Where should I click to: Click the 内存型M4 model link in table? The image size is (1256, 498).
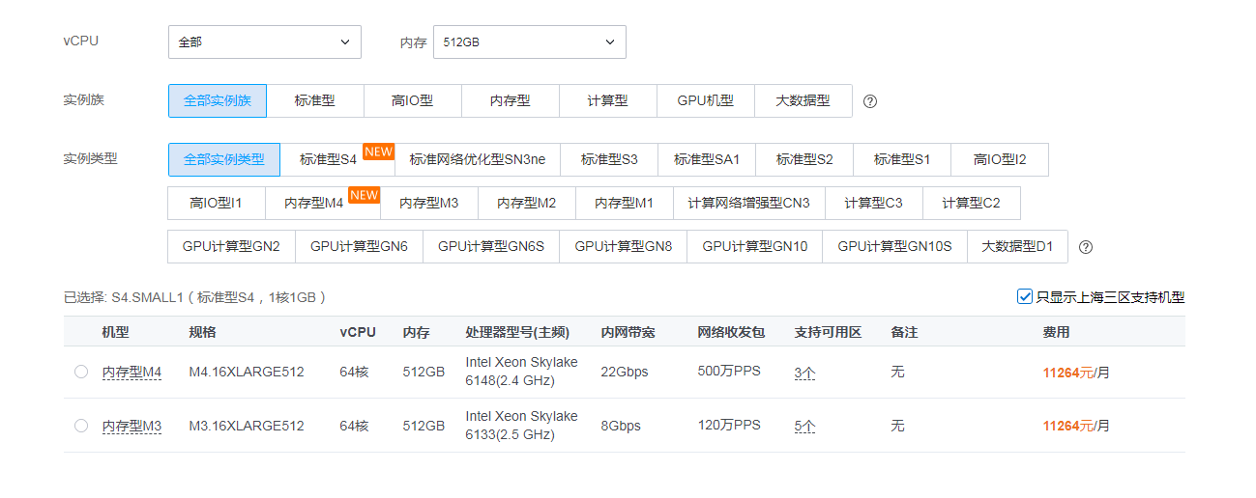tap(131, 373)
